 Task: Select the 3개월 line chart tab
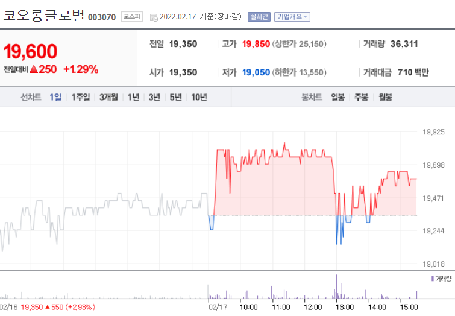tap(109, 97)
